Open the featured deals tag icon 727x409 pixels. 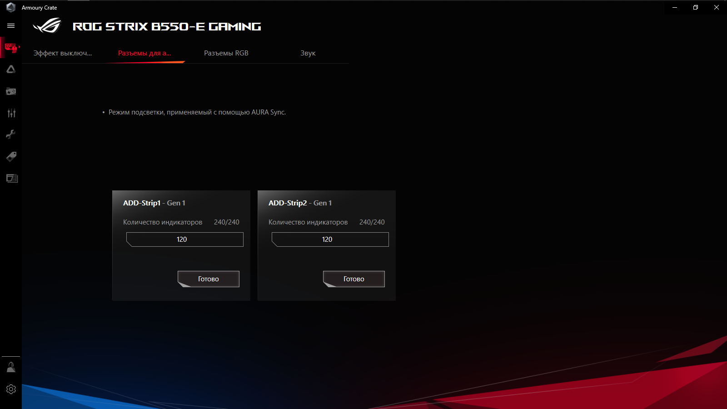click(x=11, y=156)
